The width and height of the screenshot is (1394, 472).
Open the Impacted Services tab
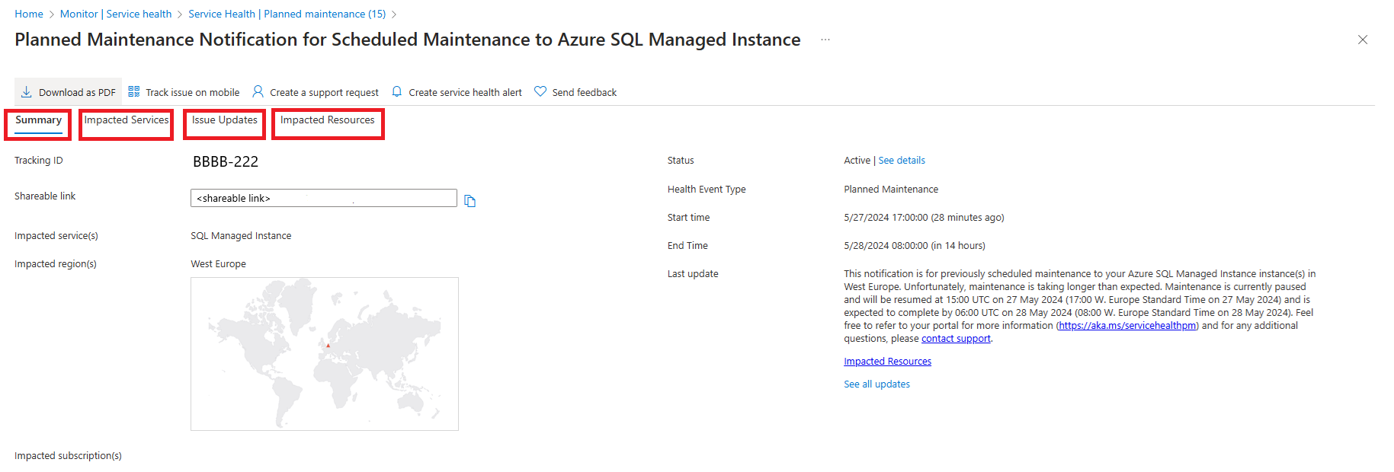click(x=127, y=120)
